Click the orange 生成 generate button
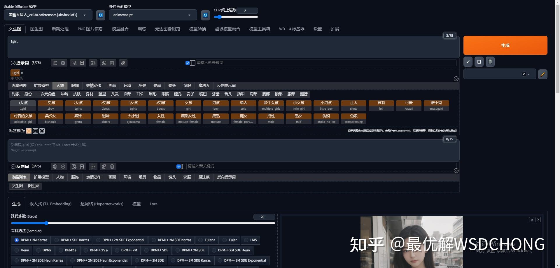 click(x=505, y=45)
